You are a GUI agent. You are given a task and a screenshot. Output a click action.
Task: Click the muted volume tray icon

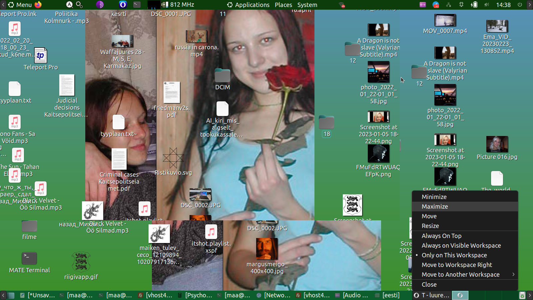click(x=487, y=5)
